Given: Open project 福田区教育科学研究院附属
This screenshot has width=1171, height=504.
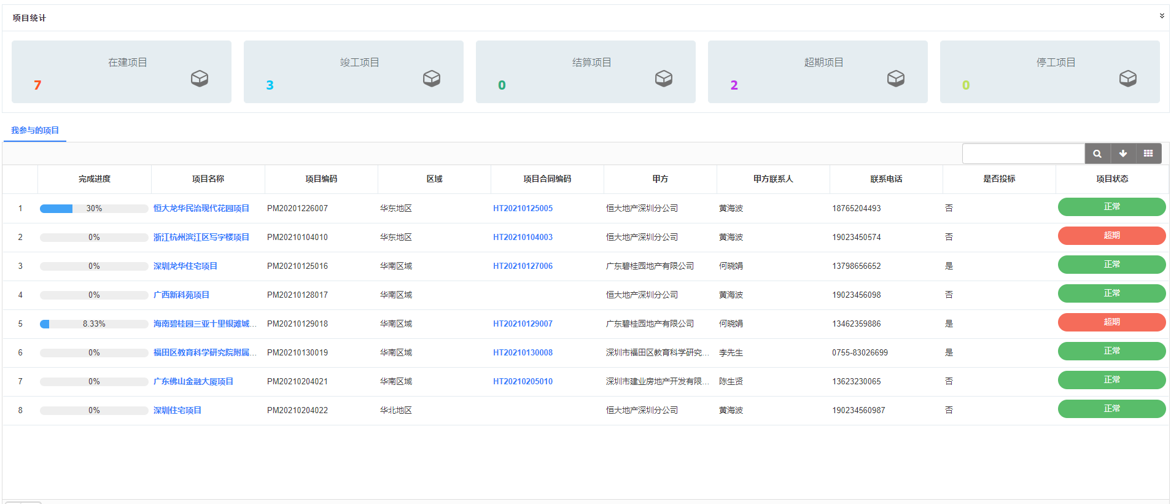Looking at the screenshot, I should pyautogui.click(x=205, y=352).
